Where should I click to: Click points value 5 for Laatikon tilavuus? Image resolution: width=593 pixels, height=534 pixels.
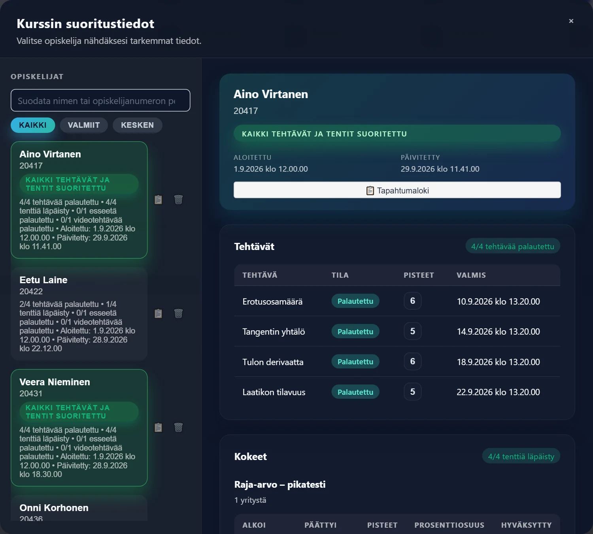(413, 392)
